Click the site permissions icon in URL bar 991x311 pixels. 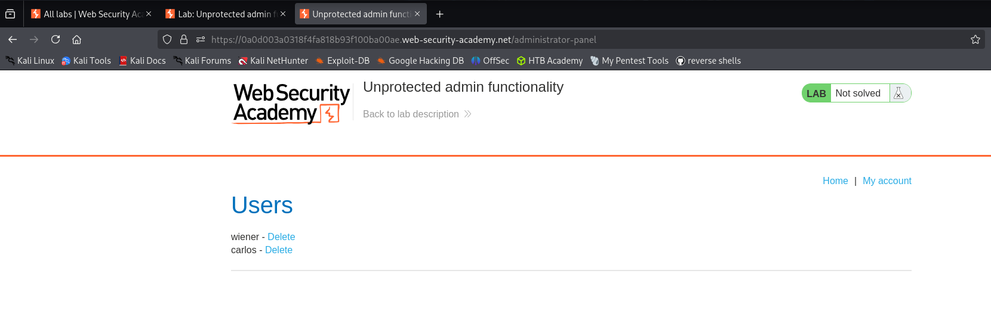(201, 39)
